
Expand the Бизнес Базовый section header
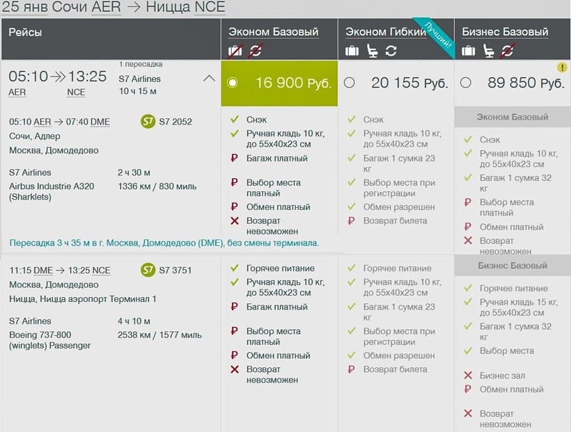coord(512,266)
